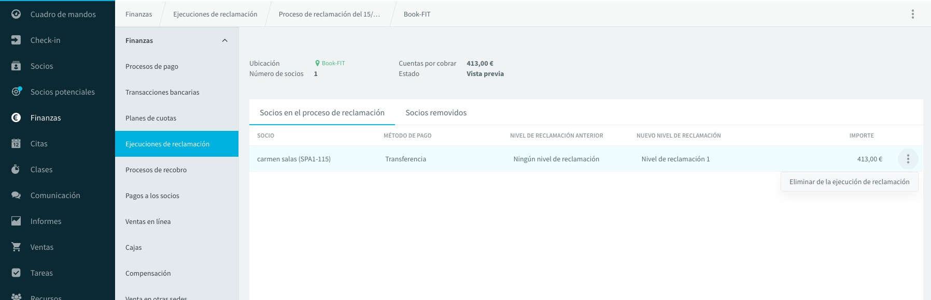Choose Eliminar de la ejecución de reclamación
The height and width of the screenshot is (300, 931).
[x=850, y=182]
